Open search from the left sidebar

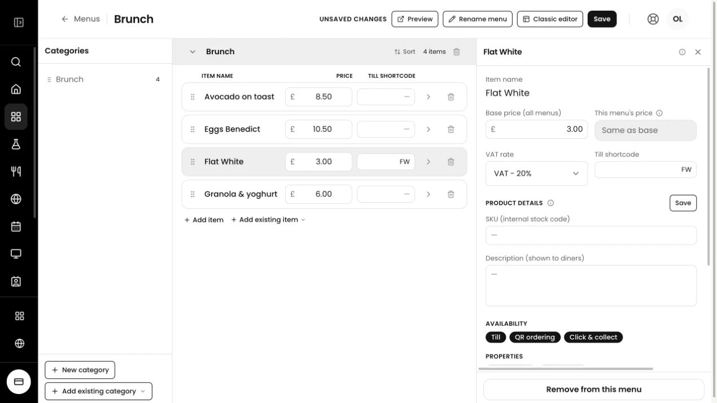coord(16,62)
